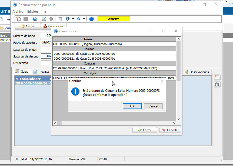
Task: Close the Cerrar bolsa window
Action: [176, 31]
